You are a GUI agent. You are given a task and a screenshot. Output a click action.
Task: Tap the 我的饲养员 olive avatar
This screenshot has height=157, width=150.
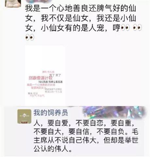pyautogui.click(x=25, y=116)
